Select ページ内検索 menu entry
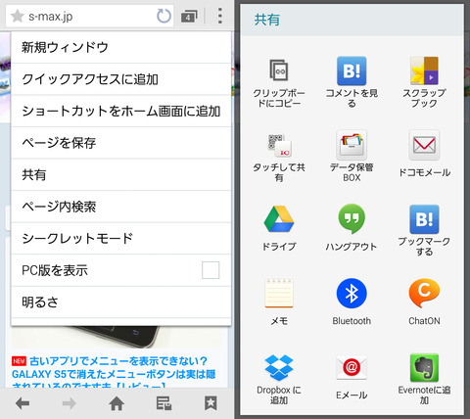The image size is (470, 419). [121, 207]
